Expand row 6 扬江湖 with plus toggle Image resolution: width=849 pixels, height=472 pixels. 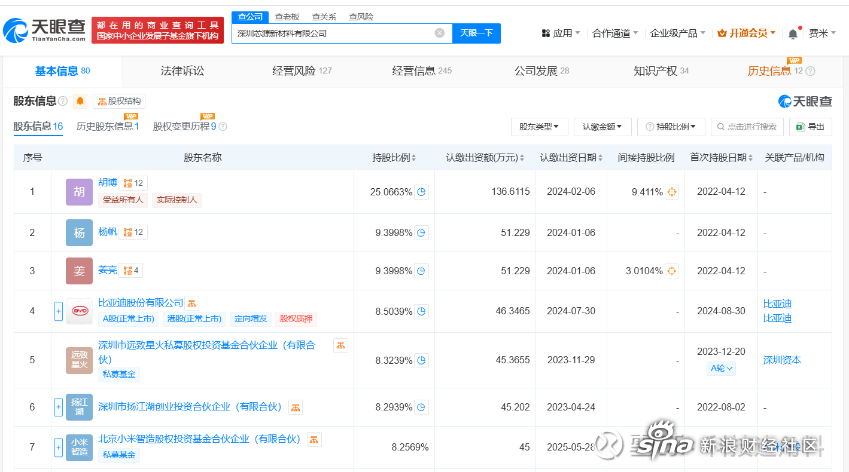click(x=59, y=407)
